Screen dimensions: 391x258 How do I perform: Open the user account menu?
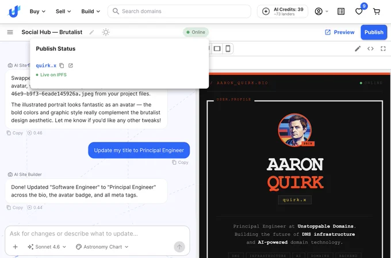click(321, 11)
